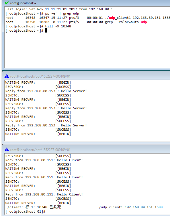Click blue alert triangle of the Recv-from session pane
This screenshot has width=170, height=216.
coord(7,150)
